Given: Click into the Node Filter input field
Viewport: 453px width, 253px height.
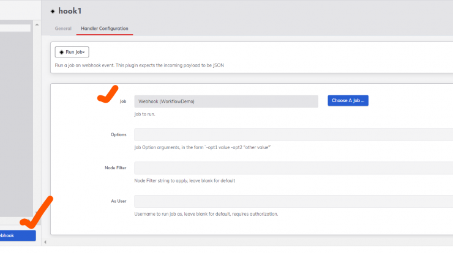Looking at the screenshot, I should (x=293, y=168).
